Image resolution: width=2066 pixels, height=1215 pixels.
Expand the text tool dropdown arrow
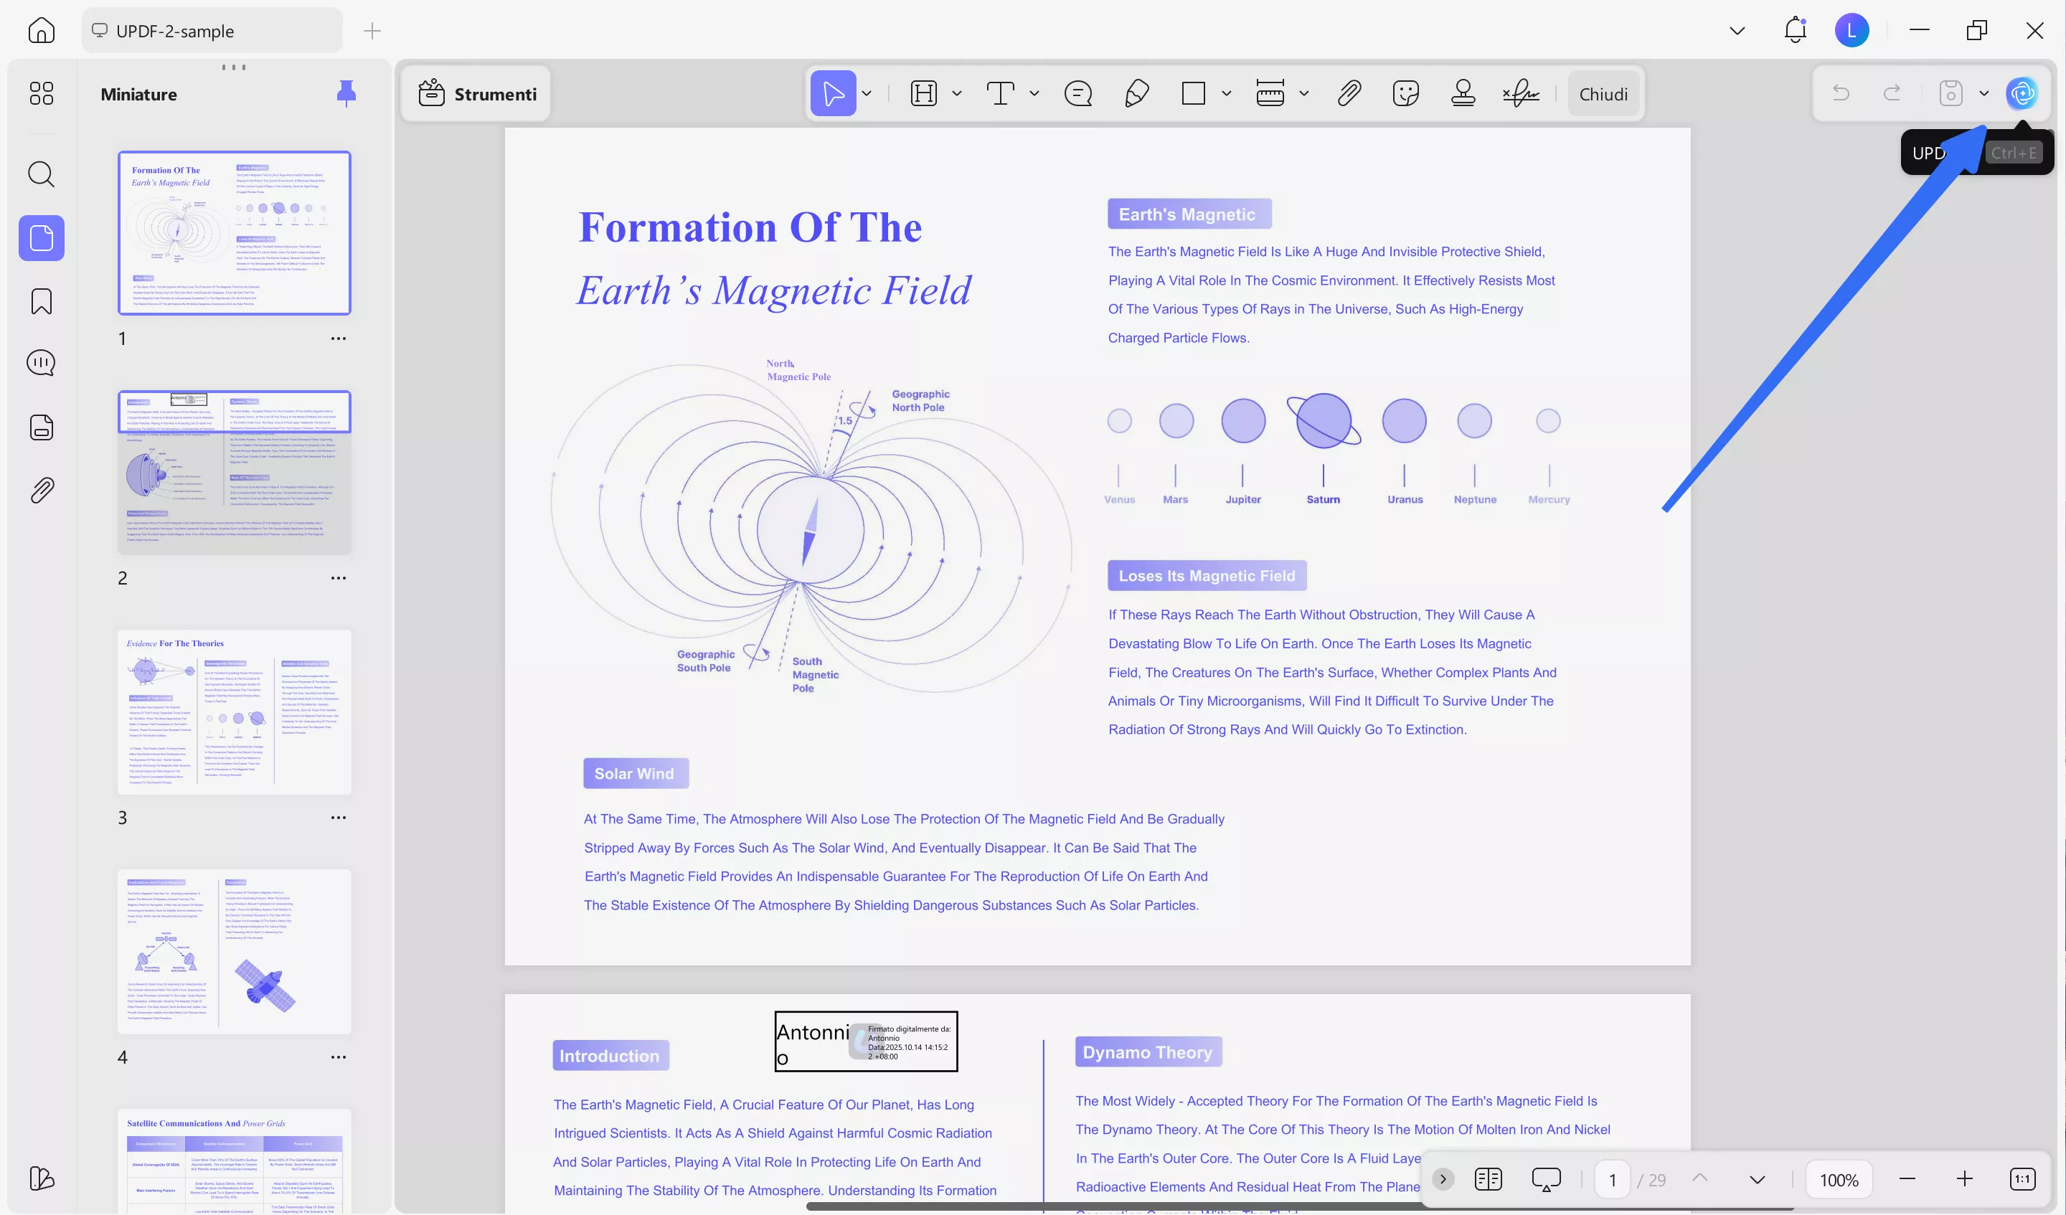point(1034,93)
